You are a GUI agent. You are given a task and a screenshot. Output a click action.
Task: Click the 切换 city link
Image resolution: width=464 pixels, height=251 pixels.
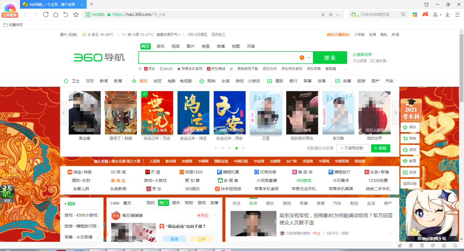(x=73, y=34)
